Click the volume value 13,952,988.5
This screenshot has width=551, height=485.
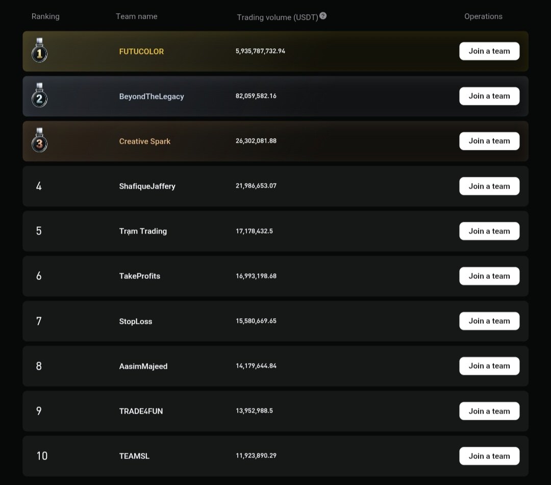pos(254,411)
